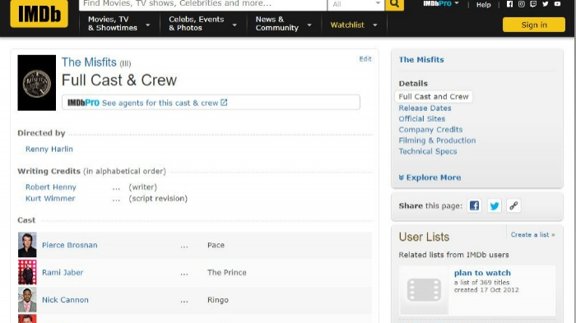Expand Celebs, Events & Photos menu
576x323 pixels.
click(x=202, y=24)
